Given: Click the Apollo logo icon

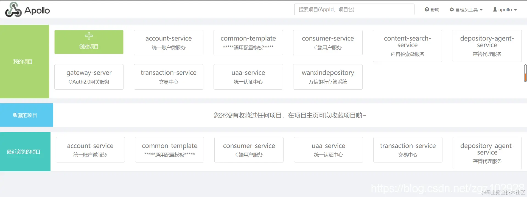Looking at the screenshot, I should point(13,10).
